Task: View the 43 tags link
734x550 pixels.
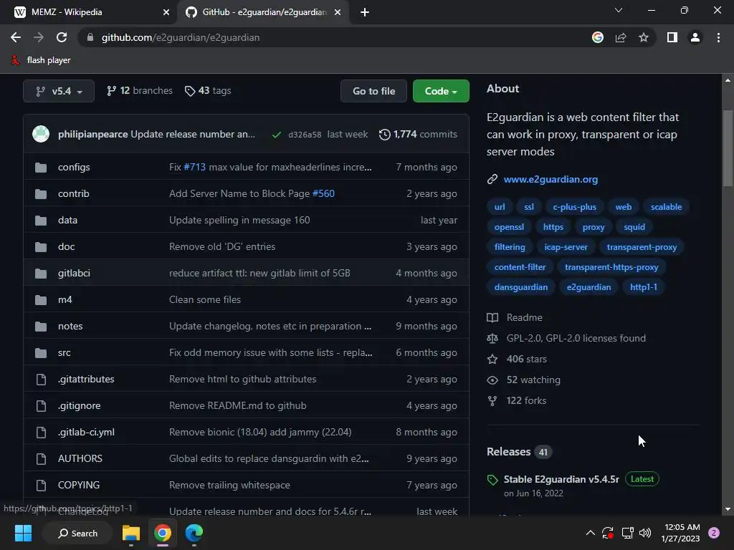Action: tap(208, 91)
